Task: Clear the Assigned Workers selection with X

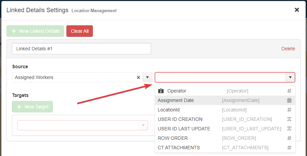Action: pos(138,77)
